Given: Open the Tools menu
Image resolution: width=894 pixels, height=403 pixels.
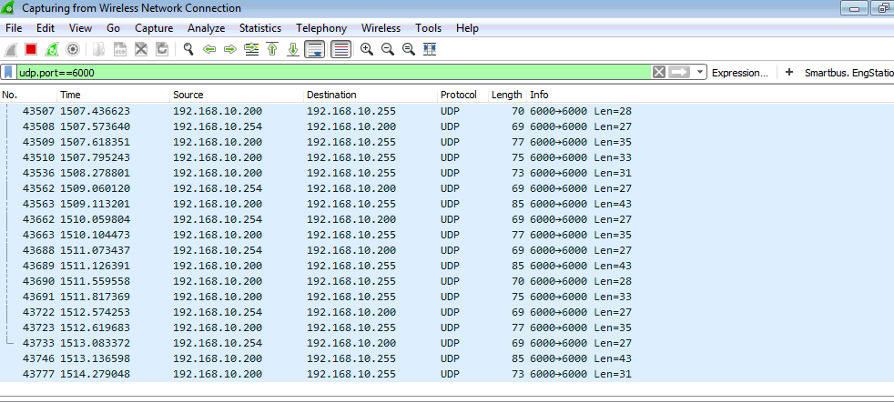Looking at the screenshot, I should click(x=428, y=28).
